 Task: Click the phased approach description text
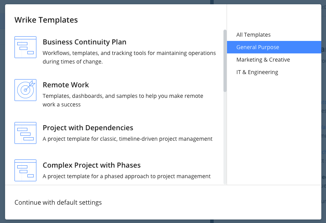127,176
